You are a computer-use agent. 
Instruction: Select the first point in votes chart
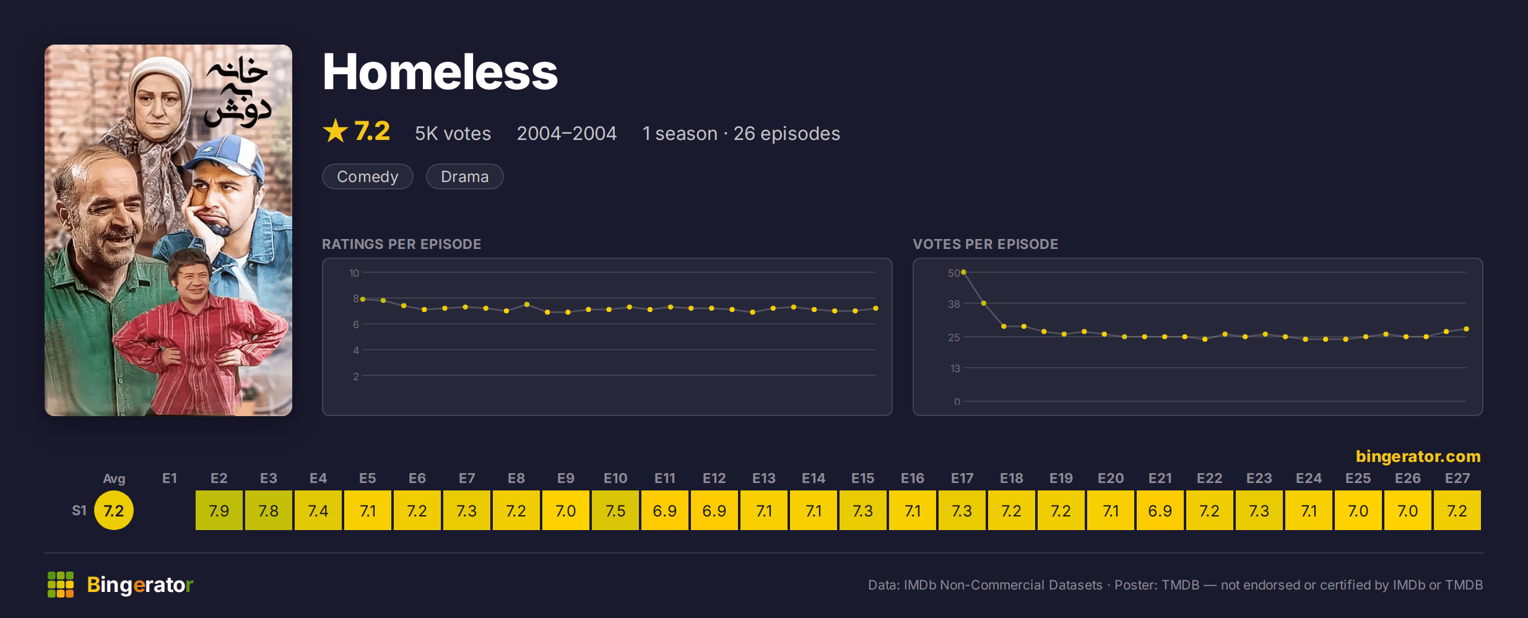tap(963, 272)
